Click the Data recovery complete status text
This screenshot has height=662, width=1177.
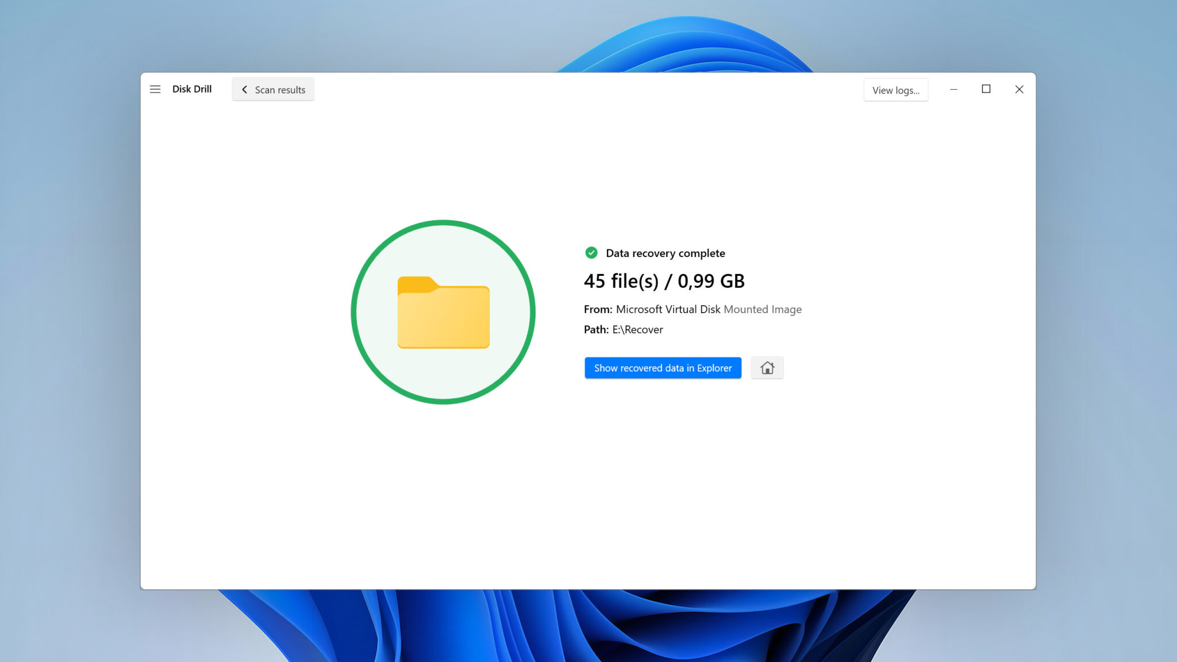coord(666,253)
